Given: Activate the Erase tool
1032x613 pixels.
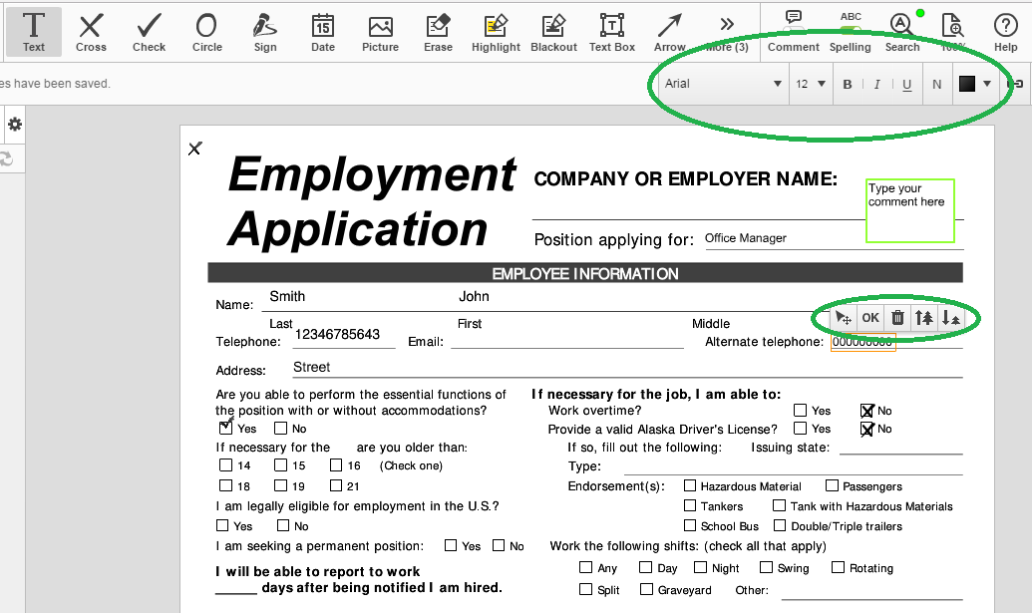Looking at the screenshot, I should pos(438,32).
